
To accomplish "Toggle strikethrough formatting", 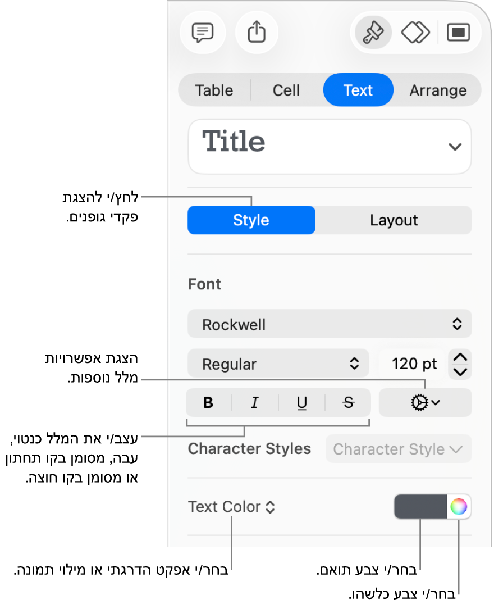I will pyautogui.click(x=349, y=403).
